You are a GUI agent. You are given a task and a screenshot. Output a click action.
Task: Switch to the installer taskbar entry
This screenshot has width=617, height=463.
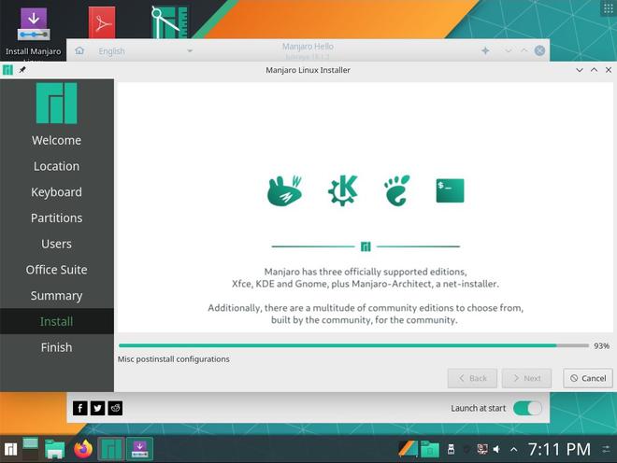(139, 449)
